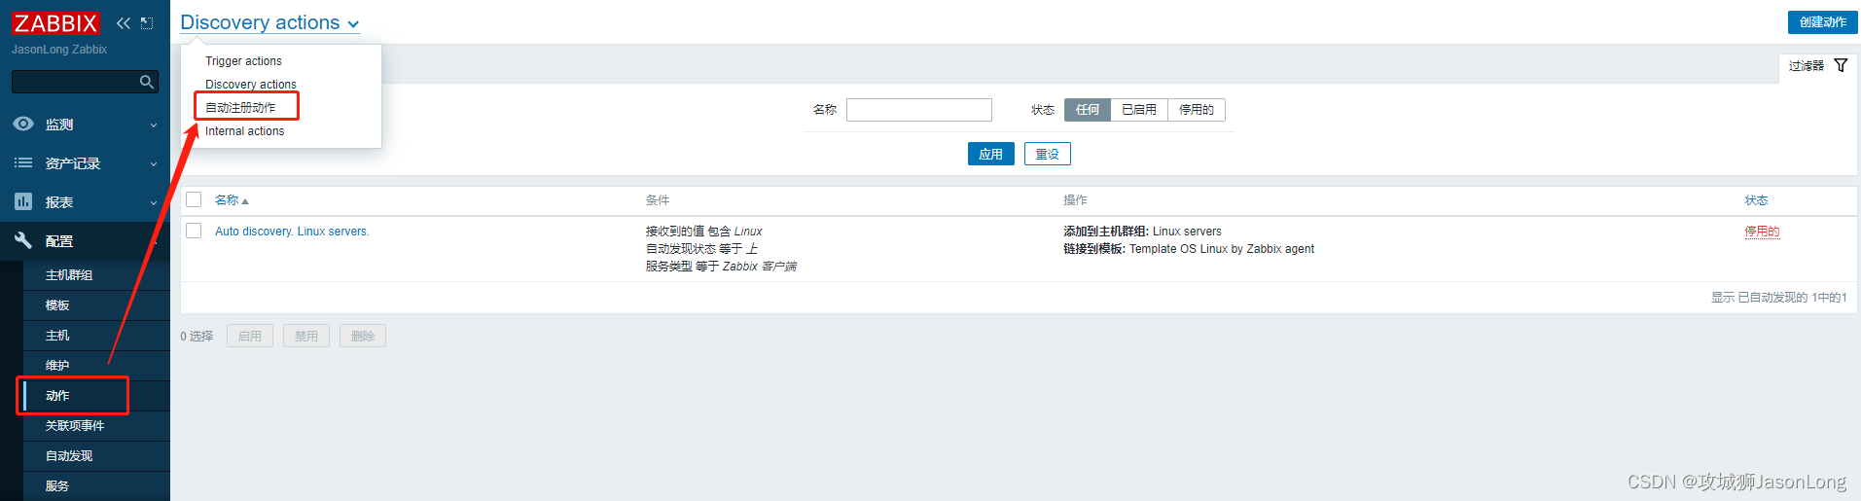Click the eye icon for 监测
This screenshot has width=1861, height=501.
23,124
